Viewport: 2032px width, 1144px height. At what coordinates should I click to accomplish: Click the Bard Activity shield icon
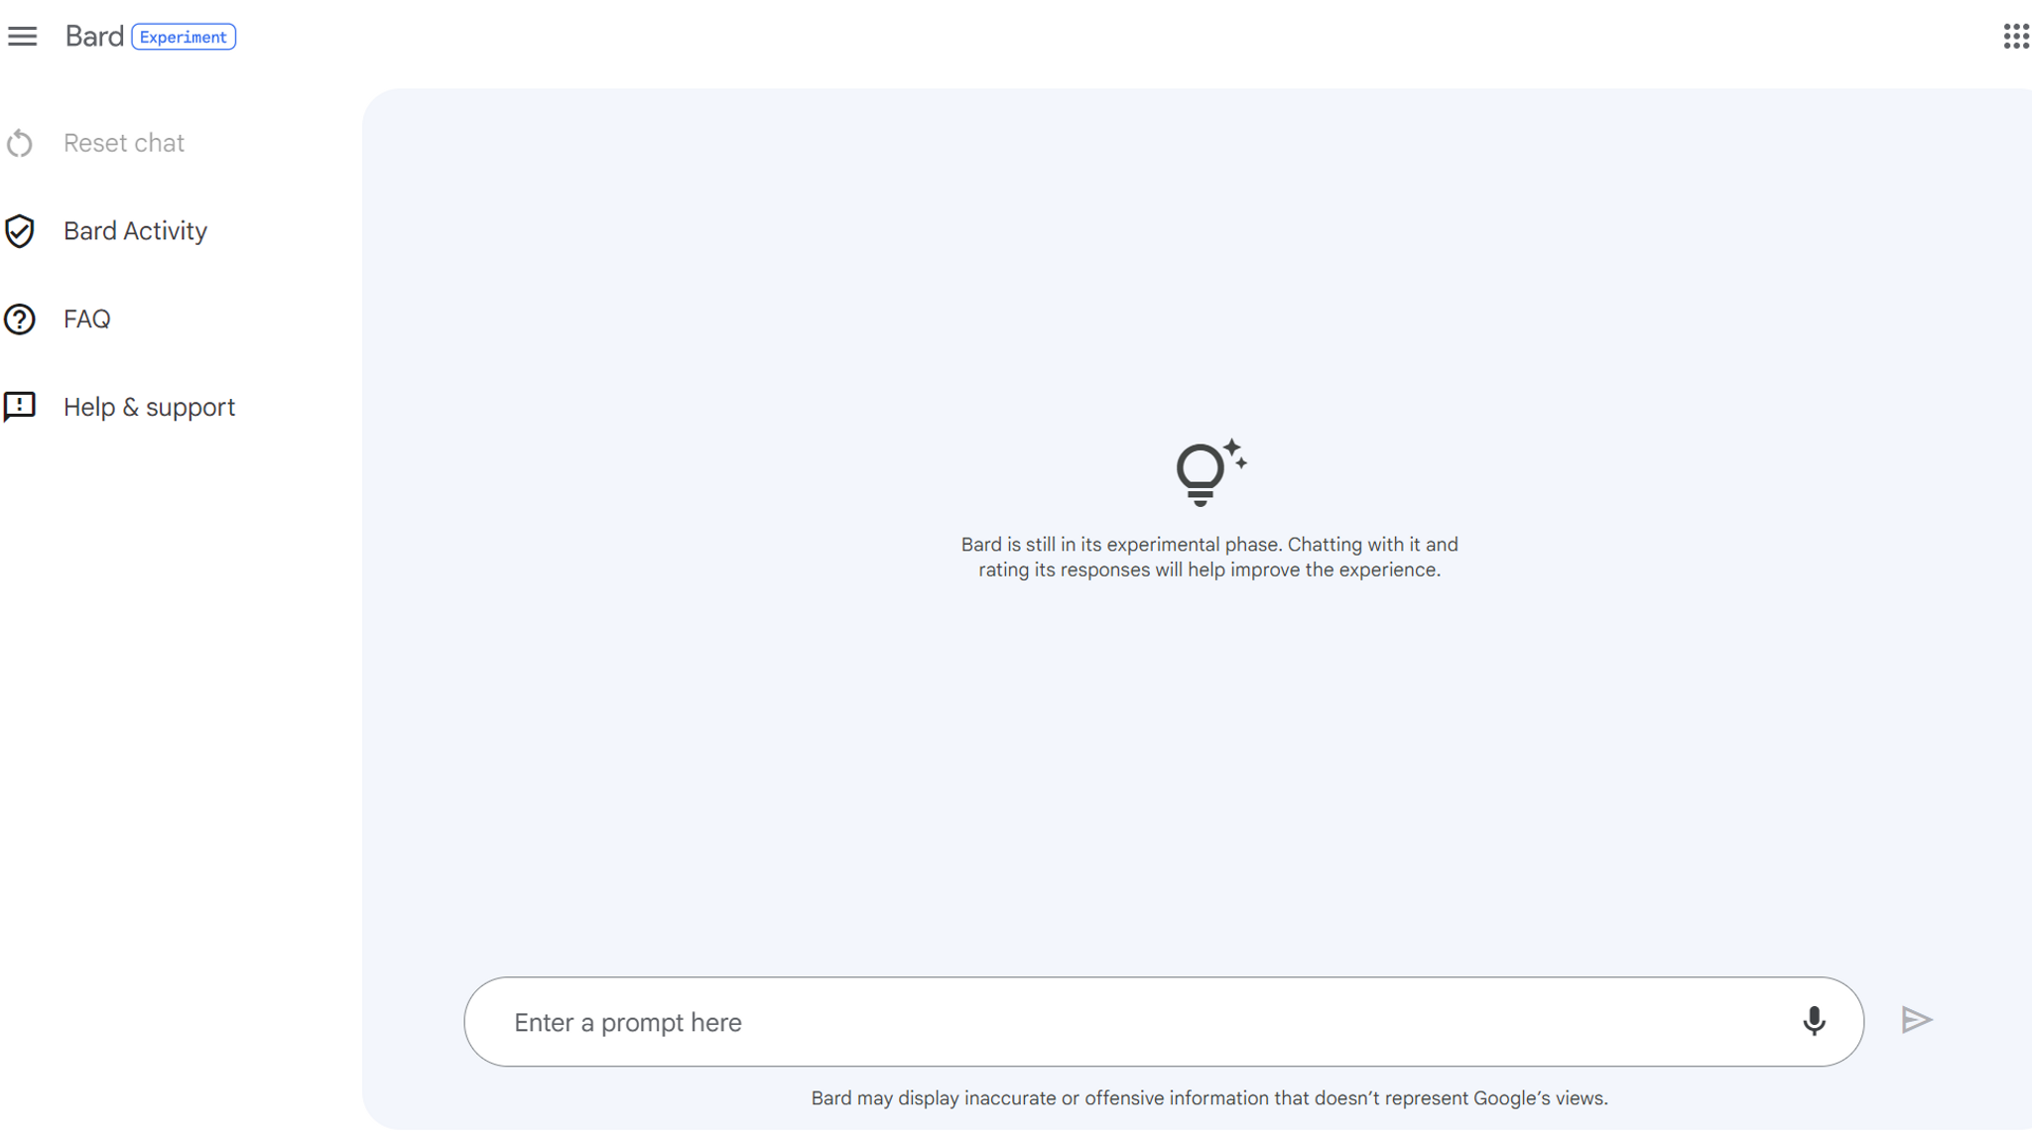point(20,231)
